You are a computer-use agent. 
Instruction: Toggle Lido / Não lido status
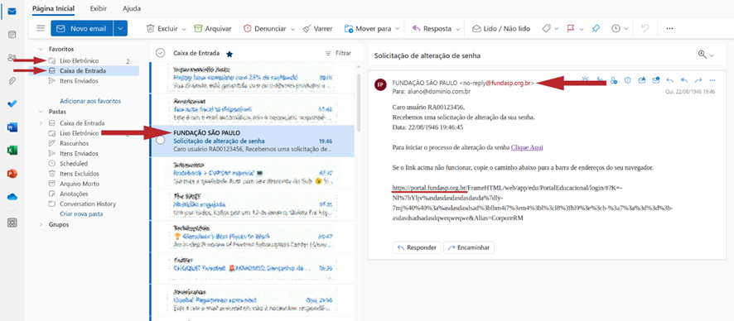click(x=501, y=28)
